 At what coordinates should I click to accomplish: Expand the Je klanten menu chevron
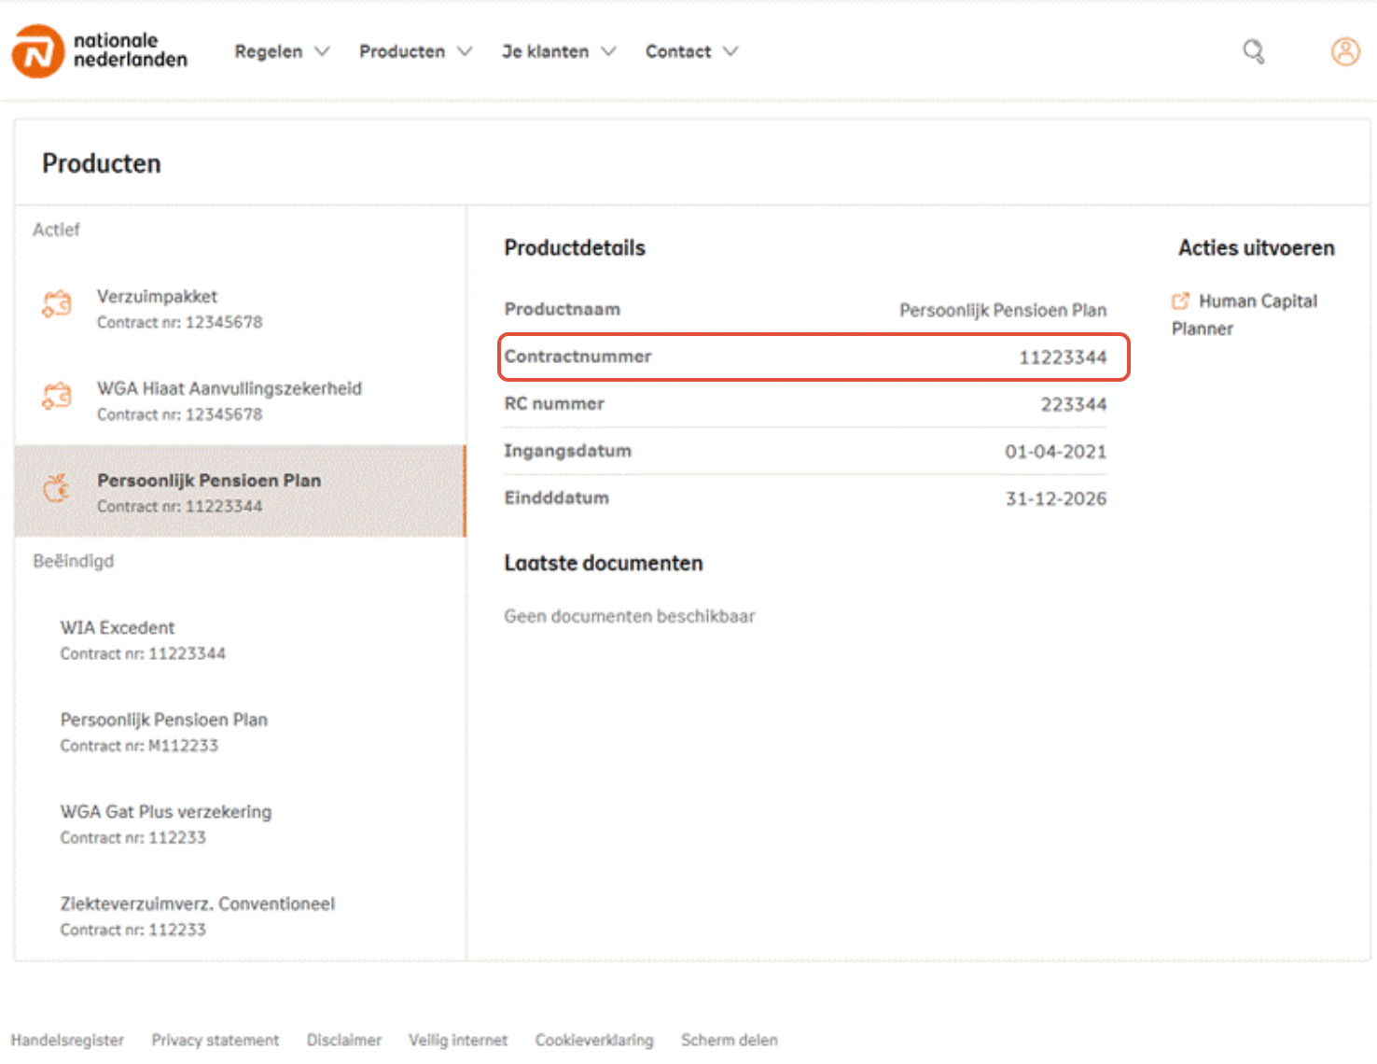click(608, 51)
